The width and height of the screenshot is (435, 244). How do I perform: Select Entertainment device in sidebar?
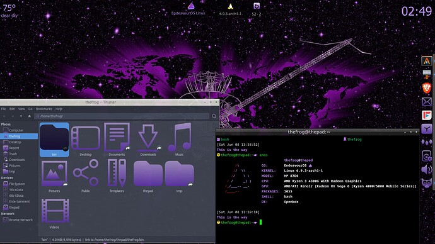point(19,201)
